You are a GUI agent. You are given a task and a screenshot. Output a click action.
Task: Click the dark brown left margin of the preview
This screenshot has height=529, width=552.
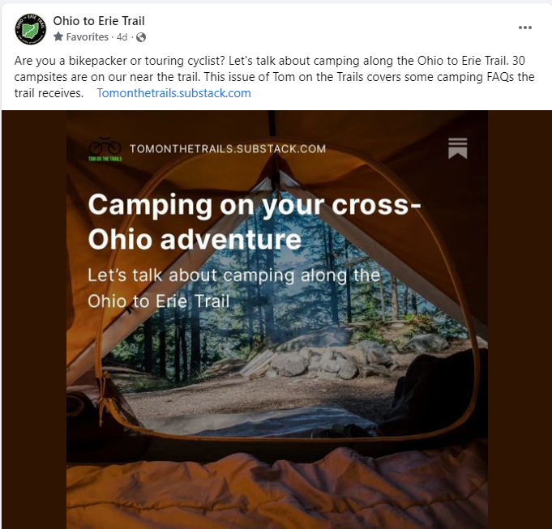pyautogui.click(x=34, y=319)
